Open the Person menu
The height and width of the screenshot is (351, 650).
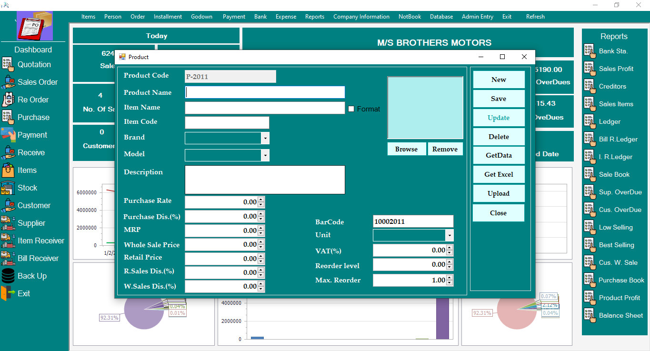[x=113, y=17]
